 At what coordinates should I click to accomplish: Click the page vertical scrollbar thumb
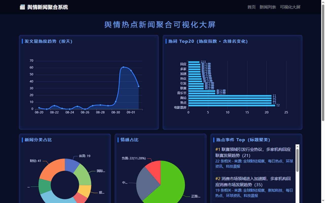point(323,63)
